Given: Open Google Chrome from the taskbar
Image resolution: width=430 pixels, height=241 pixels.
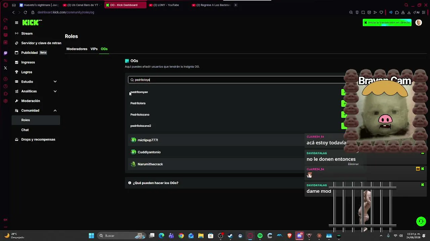Looking at the screenshot, I should pos(181,236).
